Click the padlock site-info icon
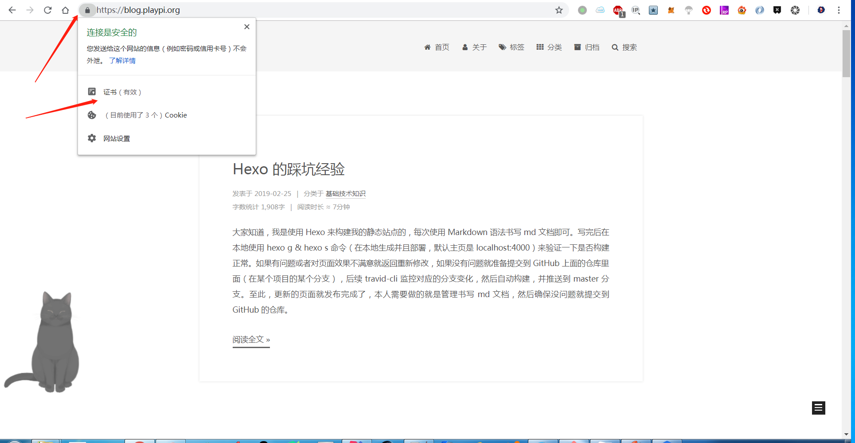The width and height of the screenshot is (855, 443). pos(87,10)
